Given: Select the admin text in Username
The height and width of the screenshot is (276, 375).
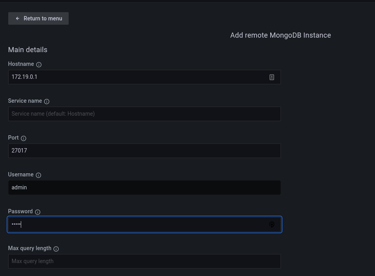Looking at the screenshot, I should (x=19, y=187).
